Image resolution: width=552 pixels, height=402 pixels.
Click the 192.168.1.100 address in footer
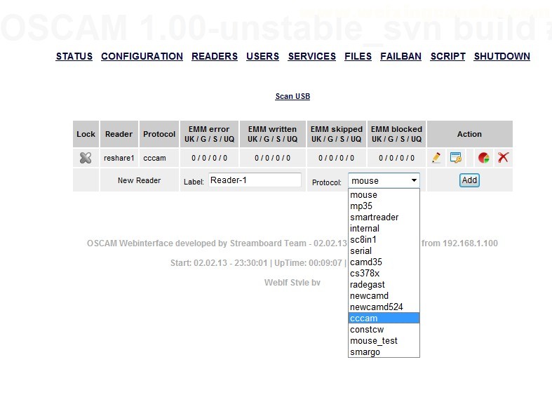coord(470,243)
